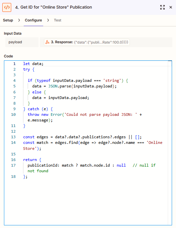
Task: Click the code editor vertical scrollbar
Action: tap(170, 143)
